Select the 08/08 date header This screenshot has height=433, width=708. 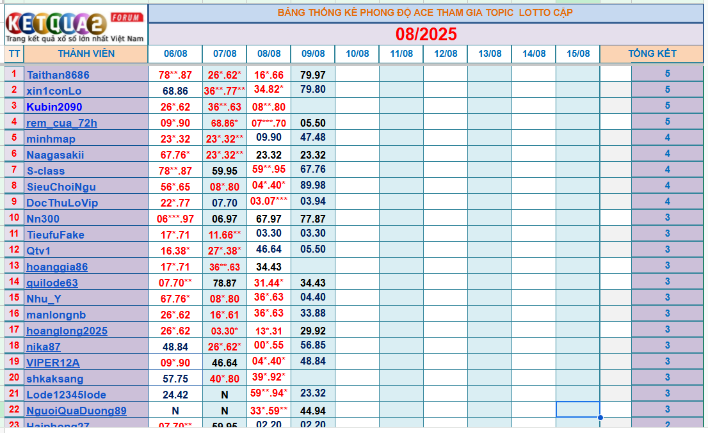point(269,54)
